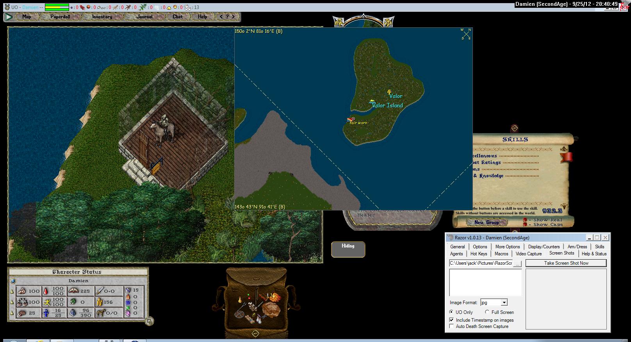Toggle the strength stat lock arrow

click(12, 291)
